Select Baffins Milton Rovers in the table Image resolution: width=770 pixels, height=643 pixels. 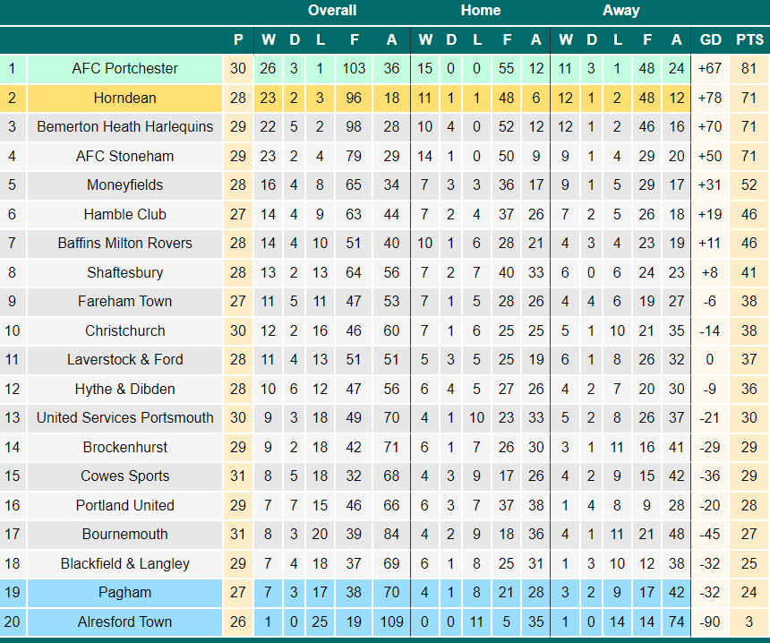coord(124,244)
